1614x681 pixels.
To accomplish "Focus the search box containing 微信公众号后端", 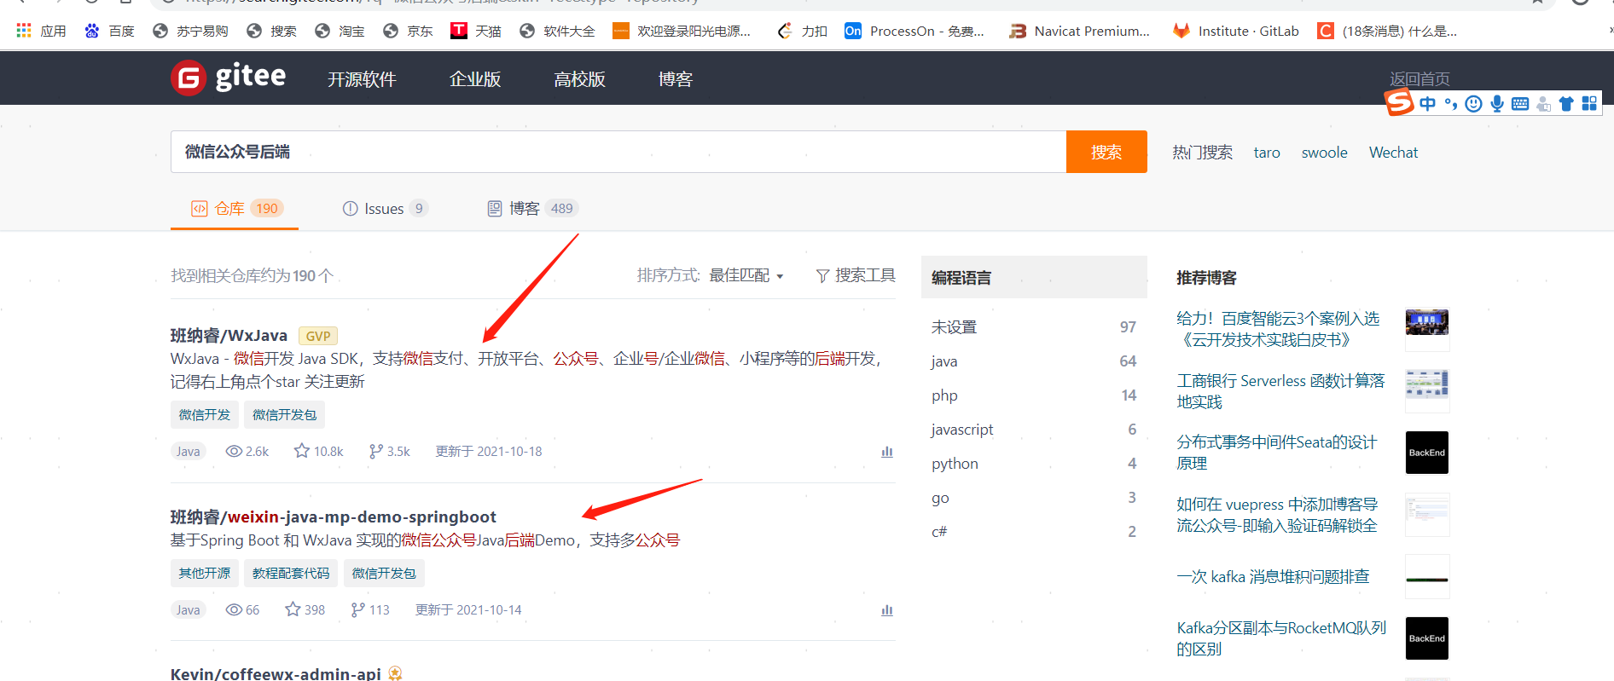I will [x=618, y=152].
